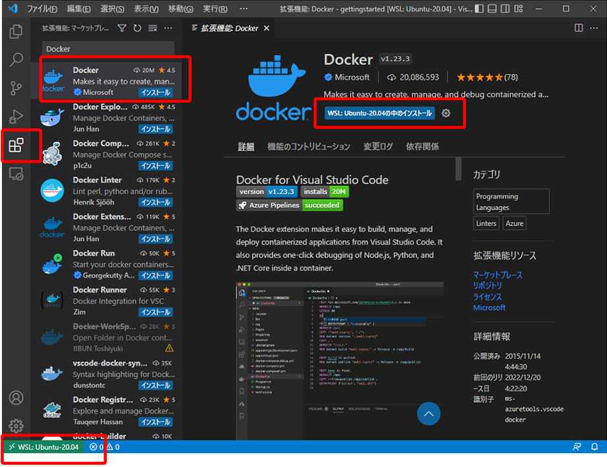The width and height of the screenshot is (607, 467).
Task: Open the 選択(S) menu
Action: point(112,9)
